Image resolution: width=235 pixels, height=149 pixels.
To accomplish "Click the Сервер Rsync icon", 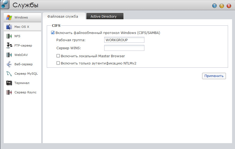I will [x=9, y=92].
